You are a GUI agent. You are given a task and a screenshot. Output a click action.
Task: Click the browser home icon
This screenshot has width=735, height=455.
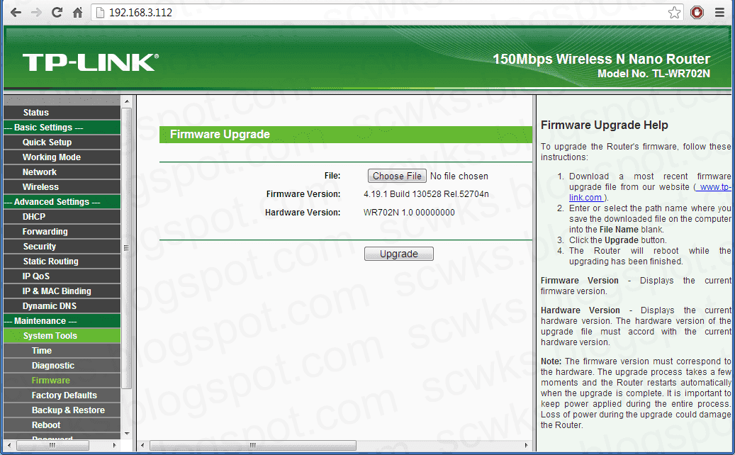click(77, 12)
